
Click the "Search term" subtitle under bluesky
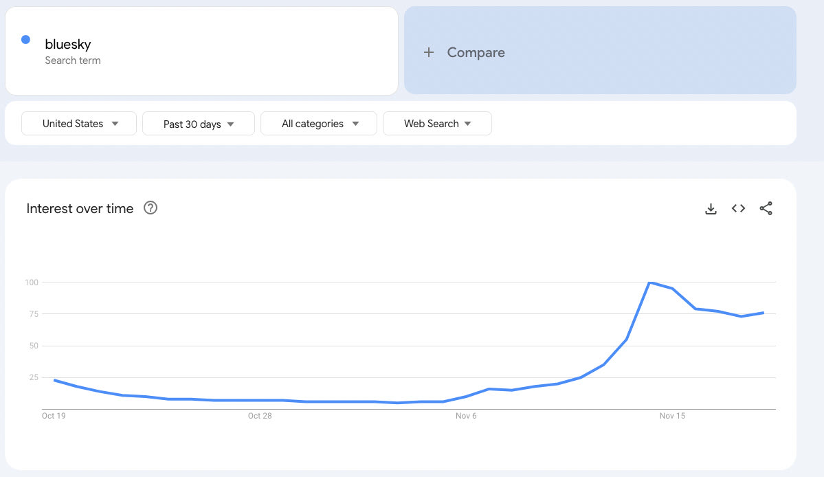[x=73, y=60]
